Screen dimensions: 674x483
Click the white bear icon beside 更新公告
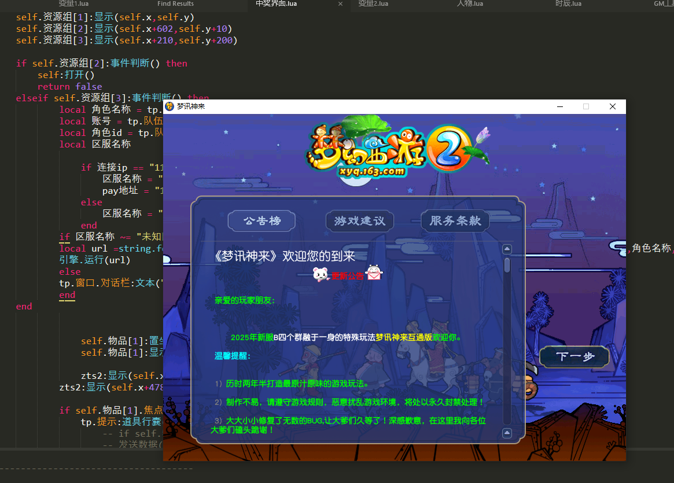(321, 274)
